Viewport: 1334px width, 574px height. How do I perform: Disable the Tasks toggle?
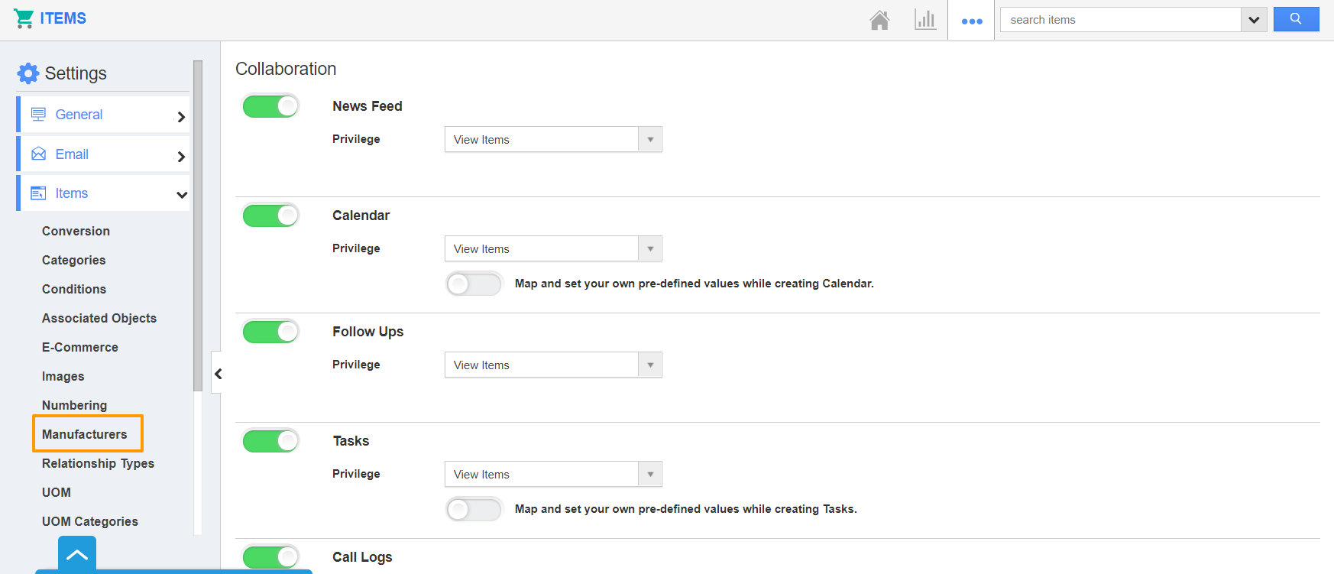point(270,441)
